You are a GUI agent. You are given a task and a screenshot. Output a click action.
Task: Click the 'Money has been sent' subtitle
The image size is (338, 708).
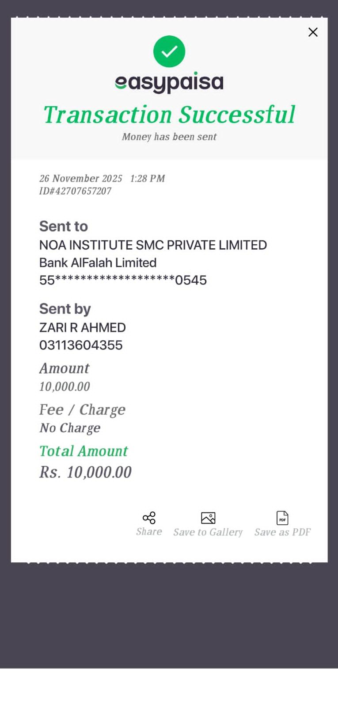tap(169, 137)
